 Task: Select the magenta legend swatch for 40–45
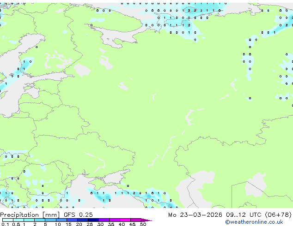click(x=125, y=220)
